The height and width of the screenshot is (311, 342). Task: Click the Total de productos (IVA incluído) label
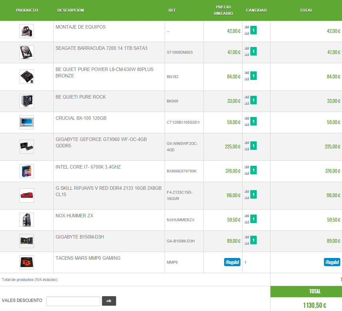click(x=30, y=280)
